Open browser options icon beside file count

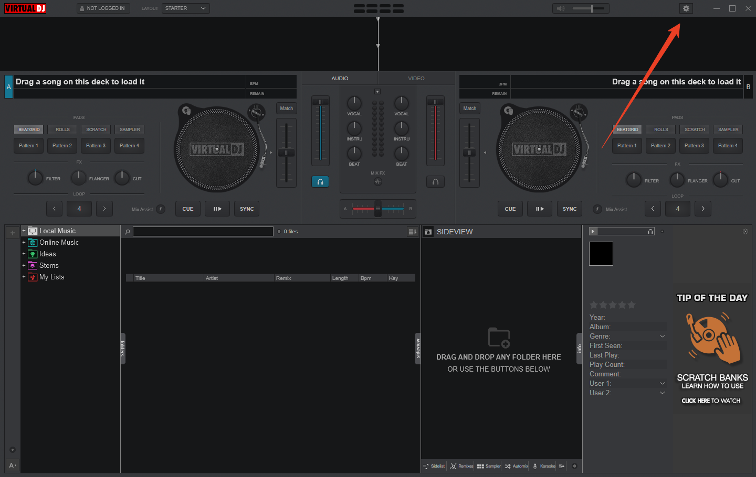click(x=413, y=232)
